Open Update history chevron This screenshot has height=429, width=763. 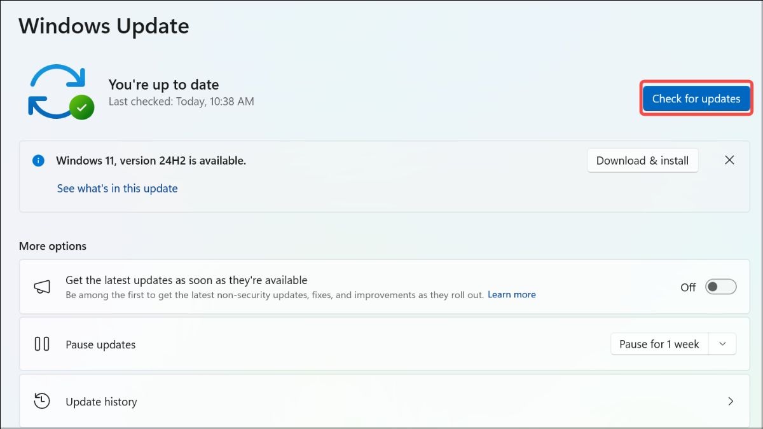731,401
